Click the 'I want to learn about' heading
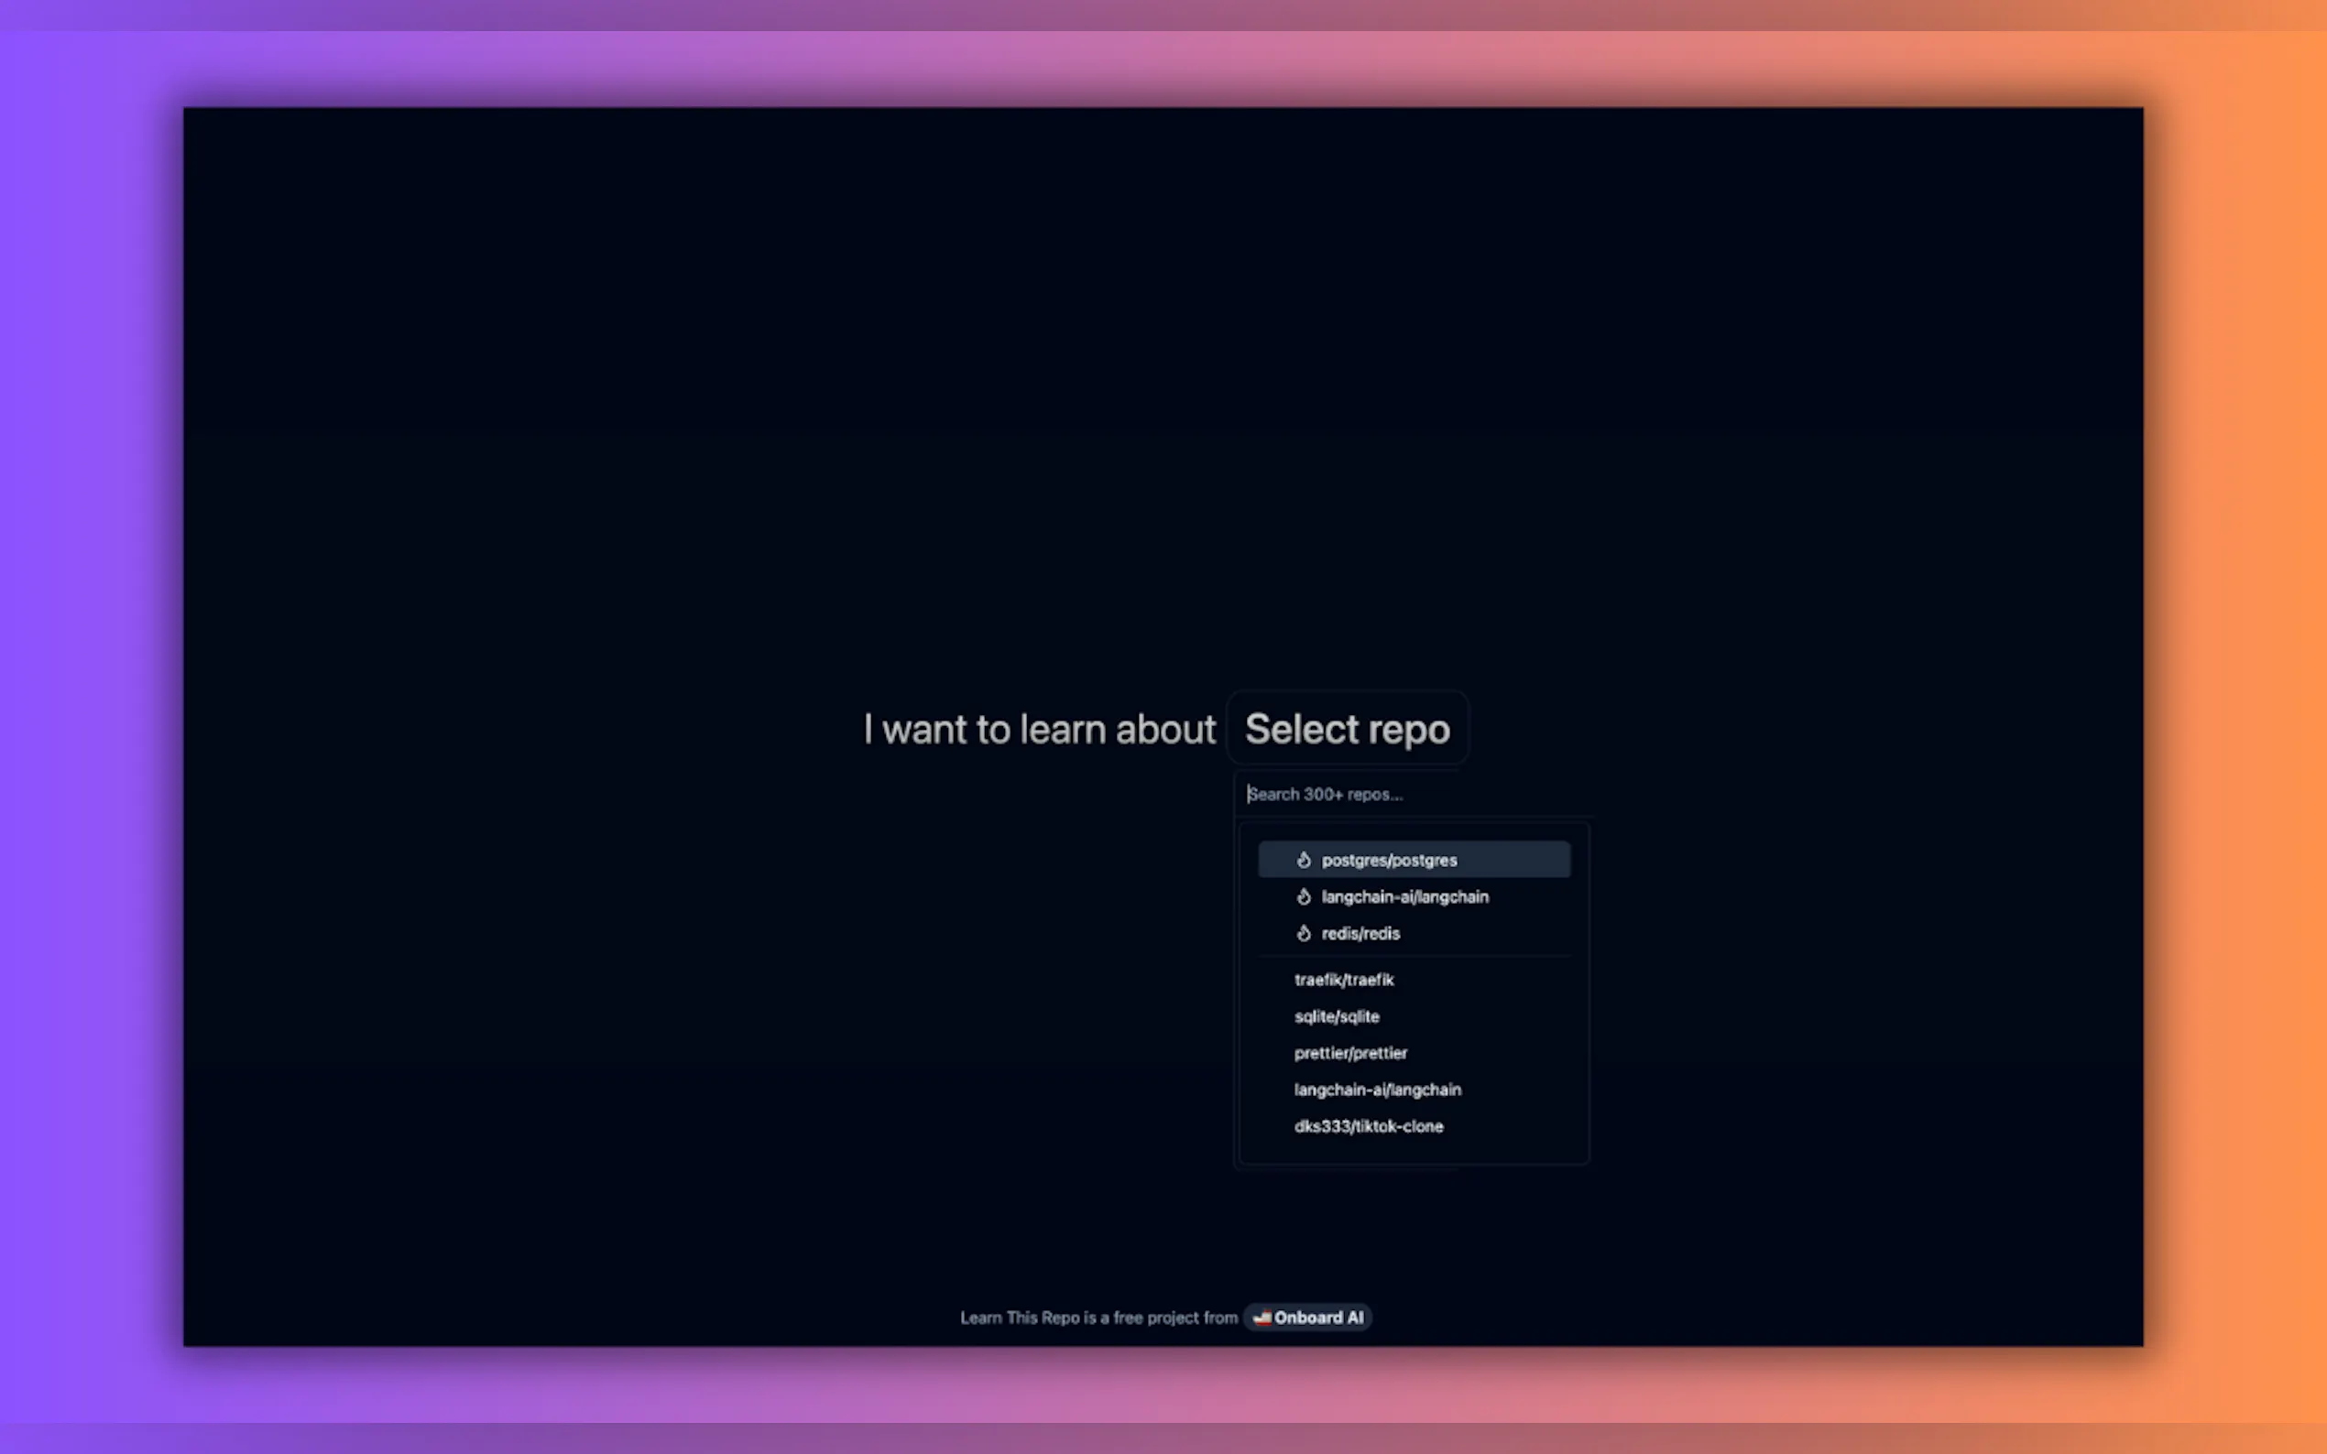2327x1454 pixels. [x=1039, y=729]
